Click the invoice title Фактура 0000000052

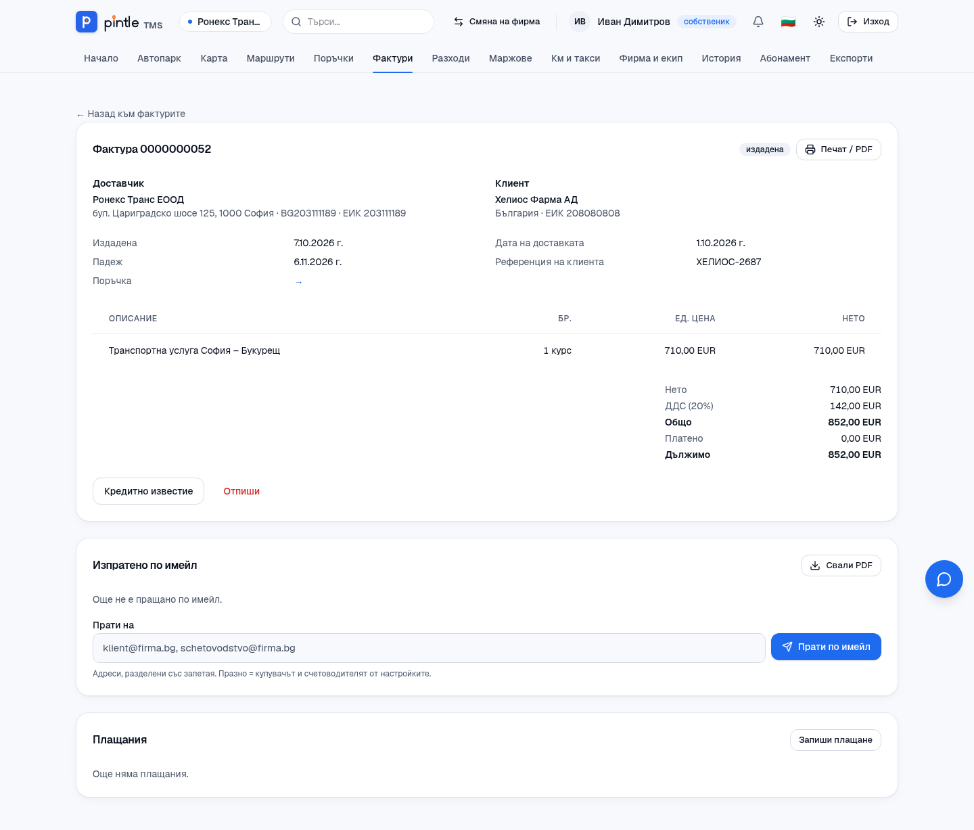(x=152, y=149)
